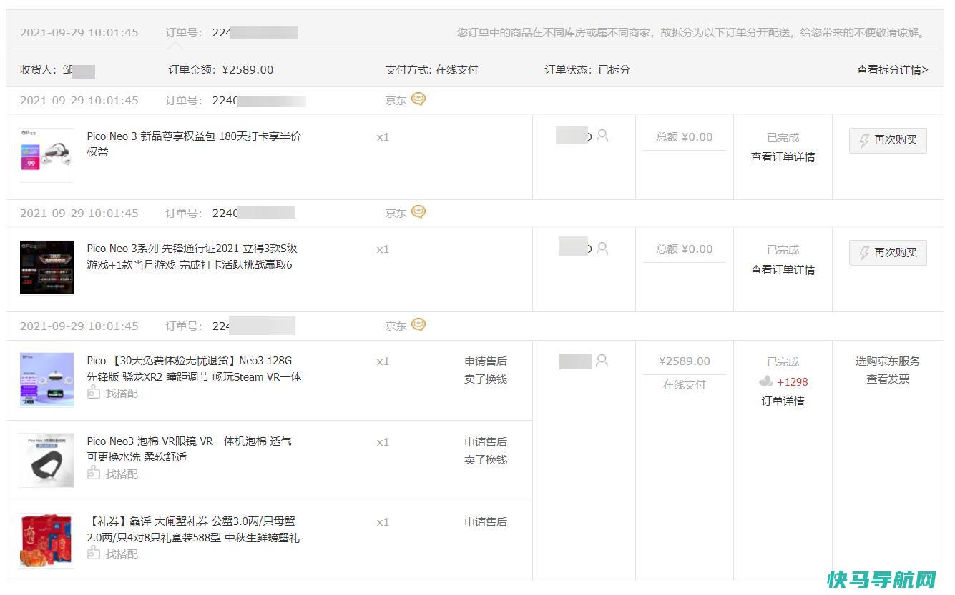Click 找搭配 icon under 大闸蟹礼券 product
Image resolution: width=955 pixels, height=595 pixels.
(x=94, y=554)
